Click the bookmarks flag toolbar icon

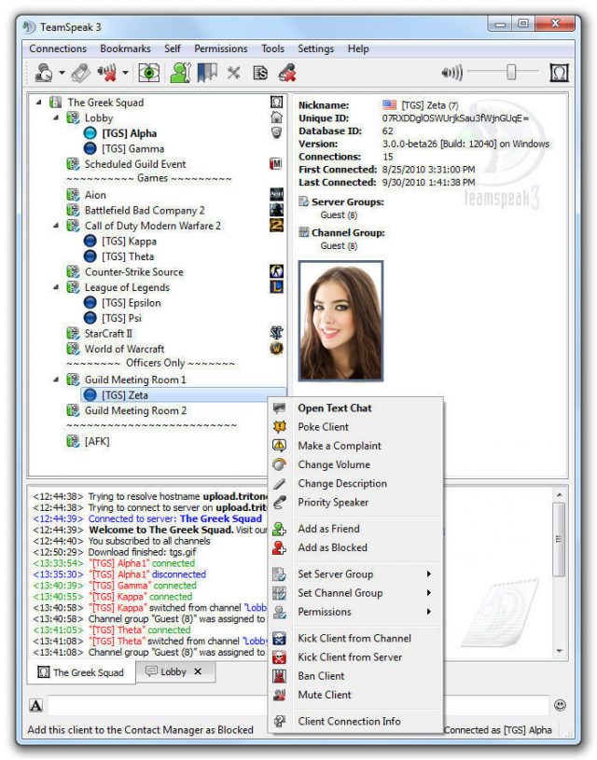point(207,73)
